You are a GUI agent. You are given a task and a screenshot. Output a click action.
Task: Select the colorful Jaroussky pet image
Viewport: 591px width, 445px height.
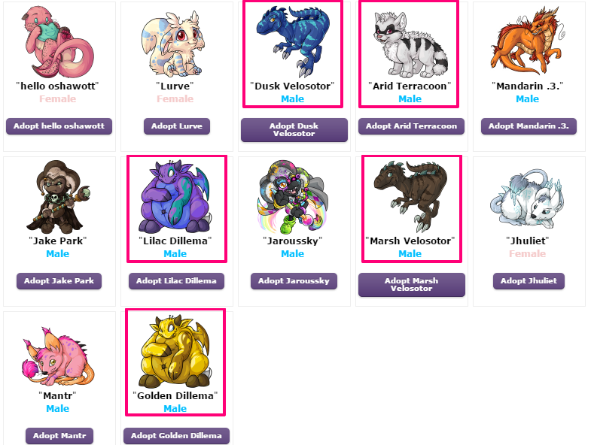pos(292,196)
